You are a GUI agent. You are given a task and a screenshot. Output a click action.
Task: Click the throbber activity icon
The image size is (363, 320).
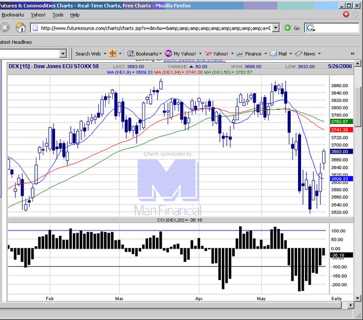[356, 14]
